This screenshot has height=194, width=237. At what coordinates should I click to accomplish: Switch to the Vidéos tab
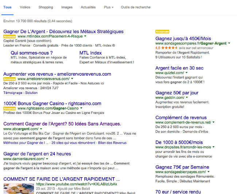click(x=25, y=7)
